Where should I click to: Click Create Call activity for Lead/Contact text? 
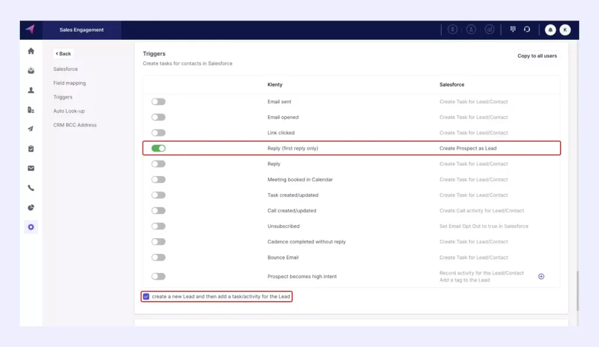pos(481,211)
